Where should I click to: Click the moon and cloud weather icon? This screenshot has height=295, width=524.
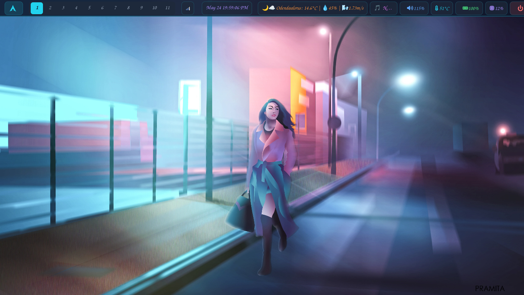(269, 8)
